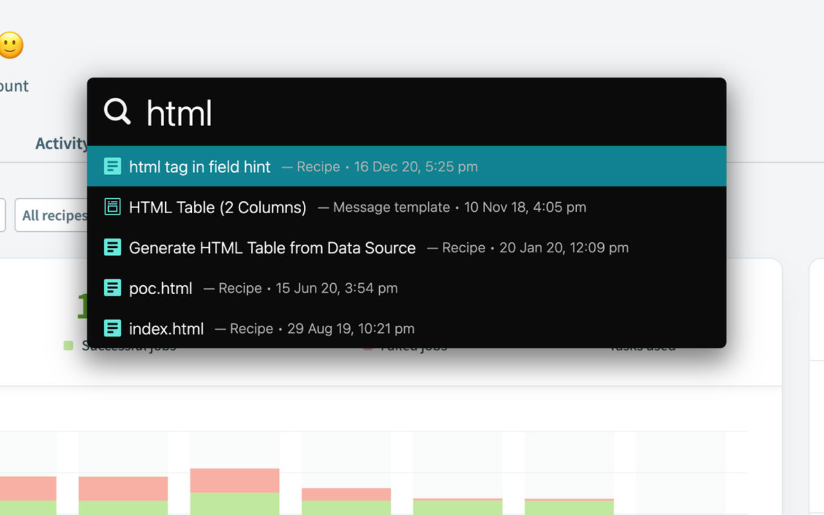
Task: Click the recipe icon next to index.html
Action: coord(113,328)
